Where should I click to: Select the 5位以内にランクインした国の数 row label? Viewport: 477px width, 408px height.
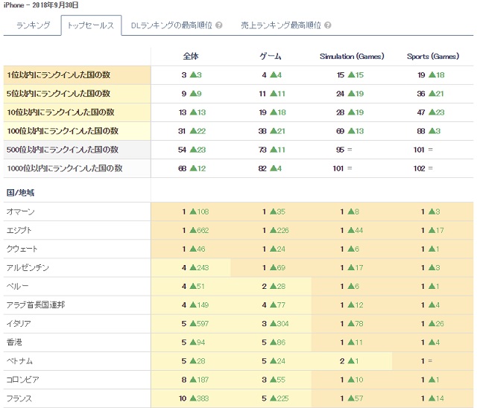77,94
